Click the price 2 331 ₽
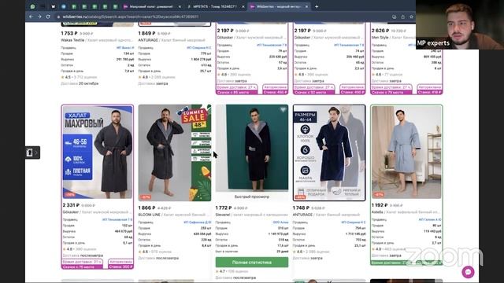The width and height of the screenshot is (504, 283). (x=71, y=205)
